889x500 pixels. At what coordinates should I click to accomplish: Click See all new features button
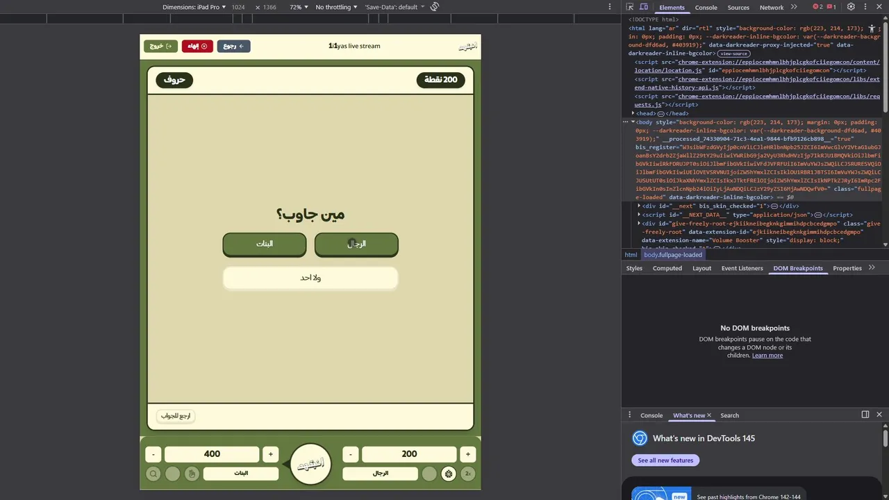coord(665,460)
